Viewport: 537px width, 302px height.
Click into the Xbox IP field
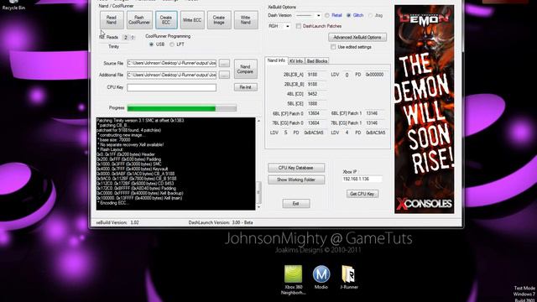pos(362,179)
